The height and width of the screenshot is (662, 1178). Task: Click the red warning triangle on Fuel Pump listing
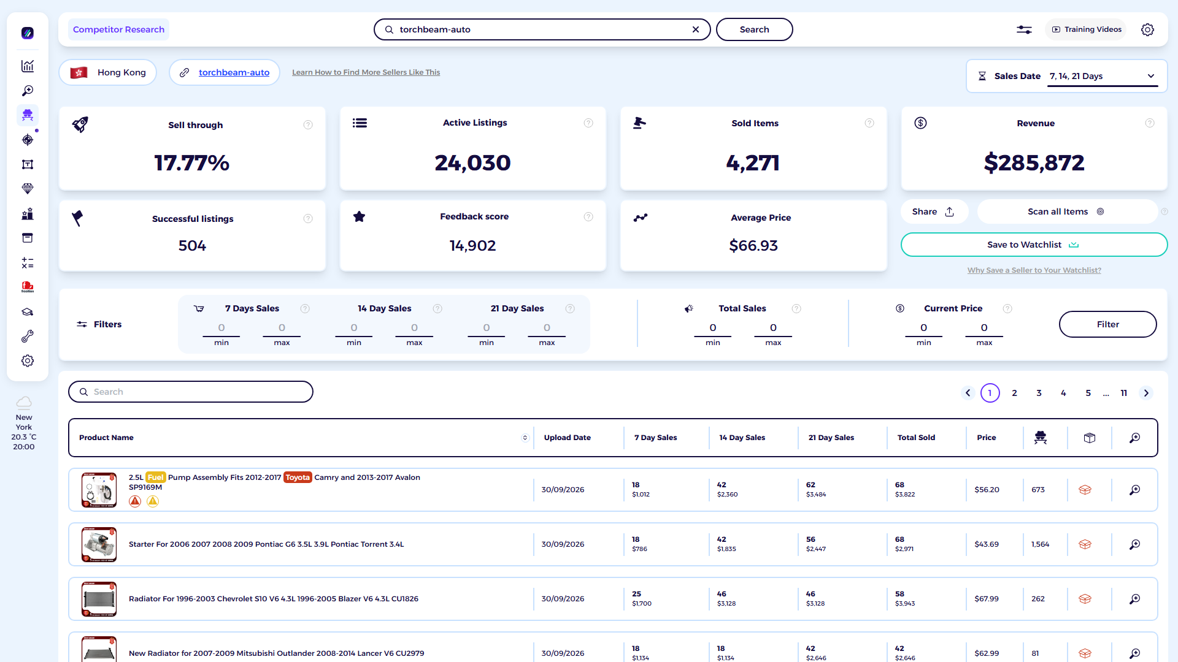tap(135, 501)
